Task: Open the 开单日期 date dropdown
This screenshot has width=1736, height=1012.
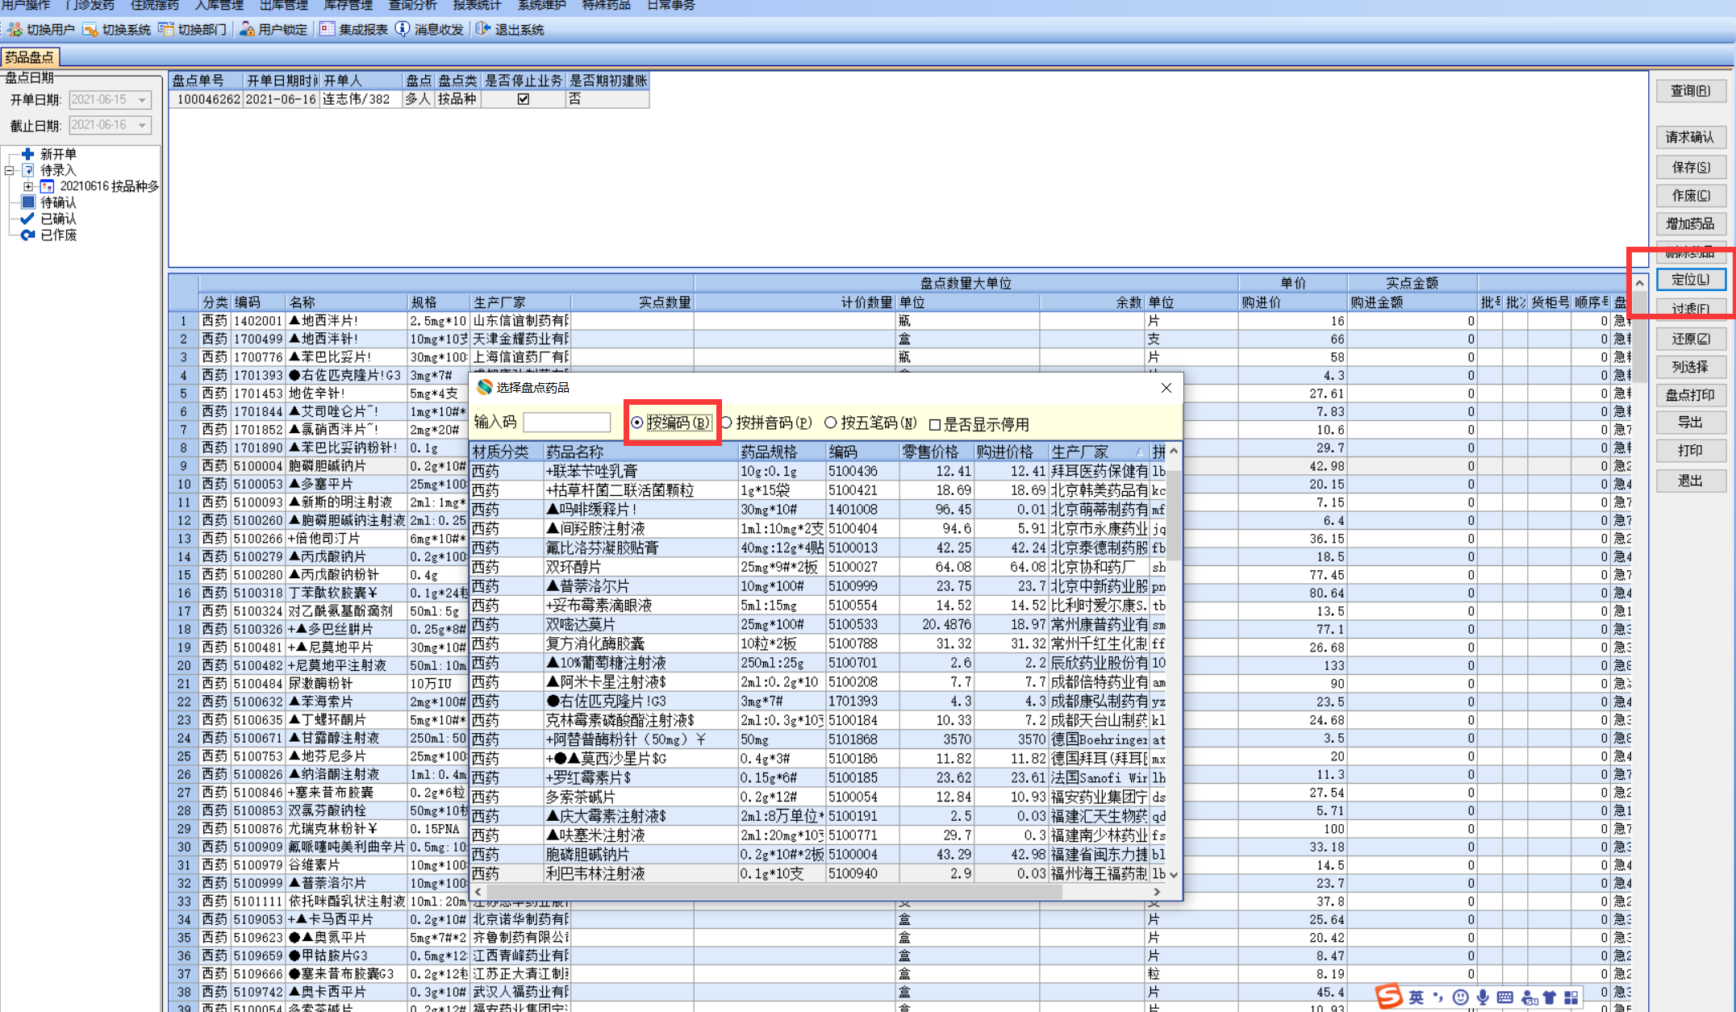Action: click(x=142, y=100)
